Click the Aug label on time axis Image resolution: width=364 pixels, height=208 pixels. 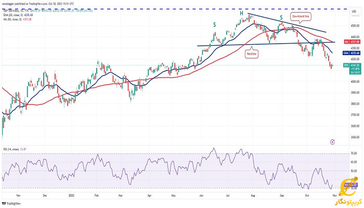point(253,196)
